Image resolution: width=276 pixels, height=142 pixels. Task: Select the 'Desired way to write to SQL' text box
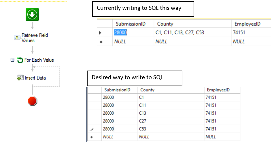pos(134,78)
